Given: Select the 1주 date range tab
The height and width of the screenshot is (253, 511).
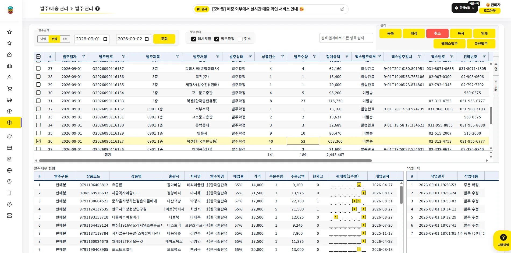Looking at the screenshot, I should pyautogui.click(x=65, y=39).
